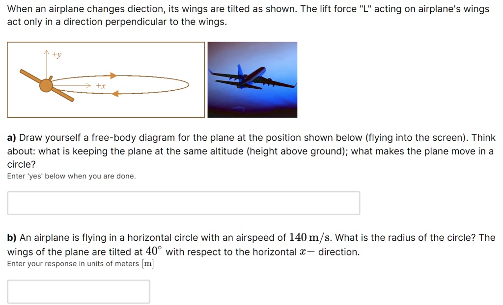503x305 pixels.
Task: Click the left wing in the line diagram
Action: coord(29,76)
